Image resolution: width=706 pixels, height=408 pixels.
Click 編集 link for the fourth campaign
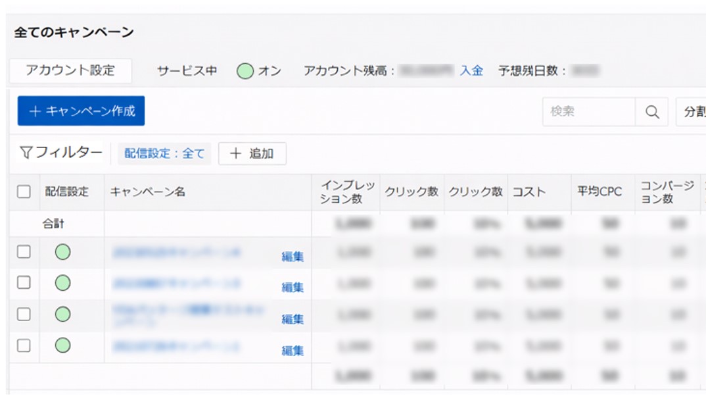(x=293, y=350)
